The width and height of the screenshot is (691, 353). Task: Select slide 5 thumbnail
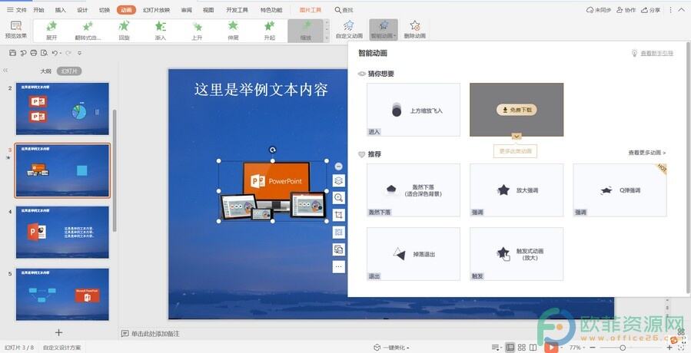pos(62,295)
